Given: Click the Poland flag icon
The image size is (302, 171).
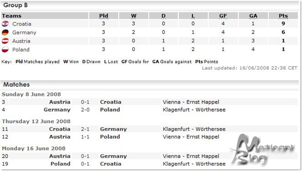Looking at the screenshot, I should tap(5, 49).
